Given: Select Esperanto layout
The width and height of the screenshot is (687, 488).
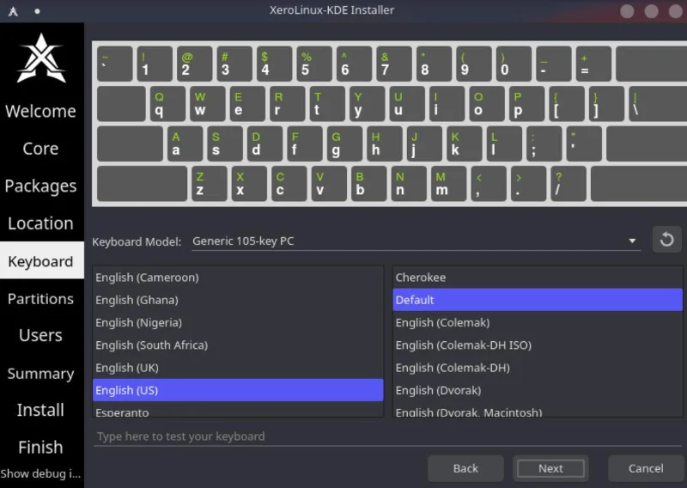Looking at the screenshot, I should [x=238, y=411].
